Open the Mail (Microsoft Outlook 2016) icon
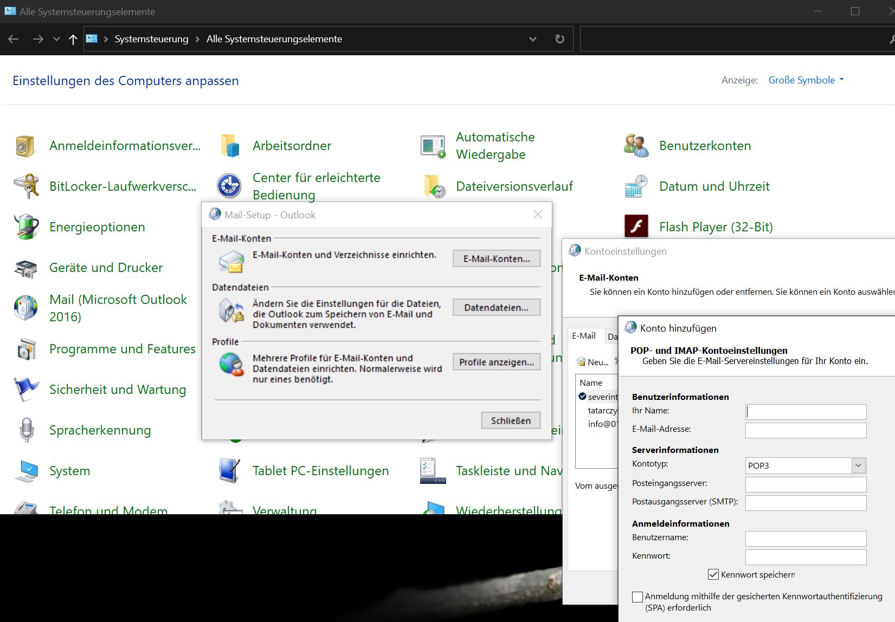Viewport: 895px width, 622px height. tap(25, 308)
